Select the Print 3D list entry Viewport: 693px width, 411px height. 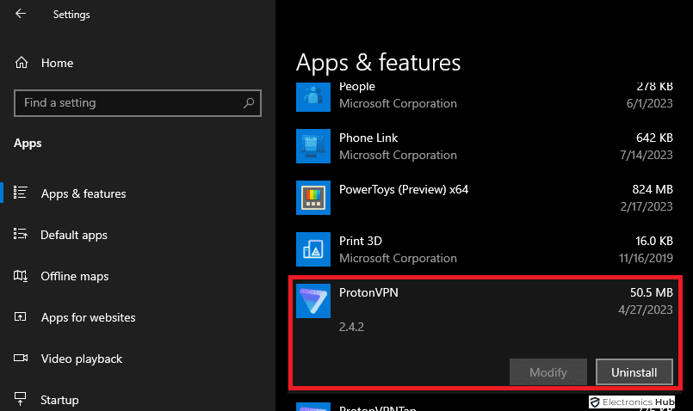(x=482, y=249)
